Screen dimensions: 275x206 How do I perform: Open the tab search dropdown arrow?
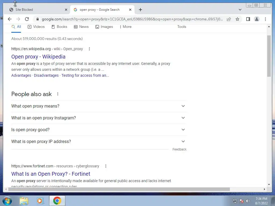click(240, 10)
